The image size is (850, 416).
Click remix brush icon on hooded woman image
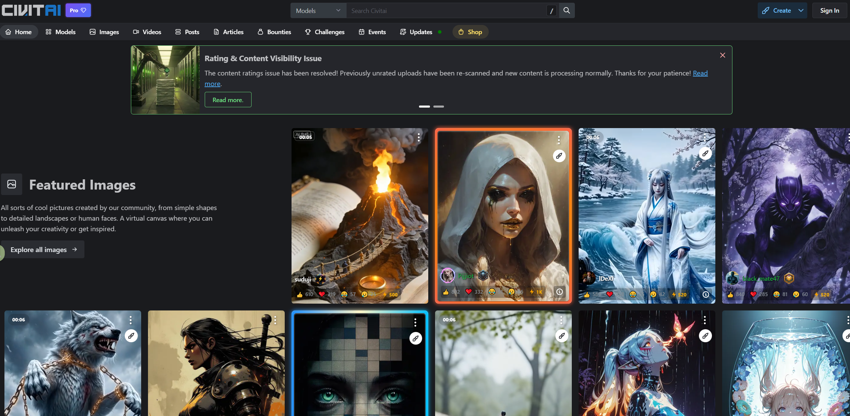pos(559,156)
